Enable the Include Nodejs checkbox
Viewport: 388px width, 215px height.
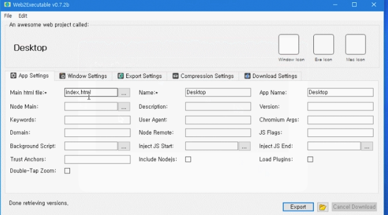(188, 159)
